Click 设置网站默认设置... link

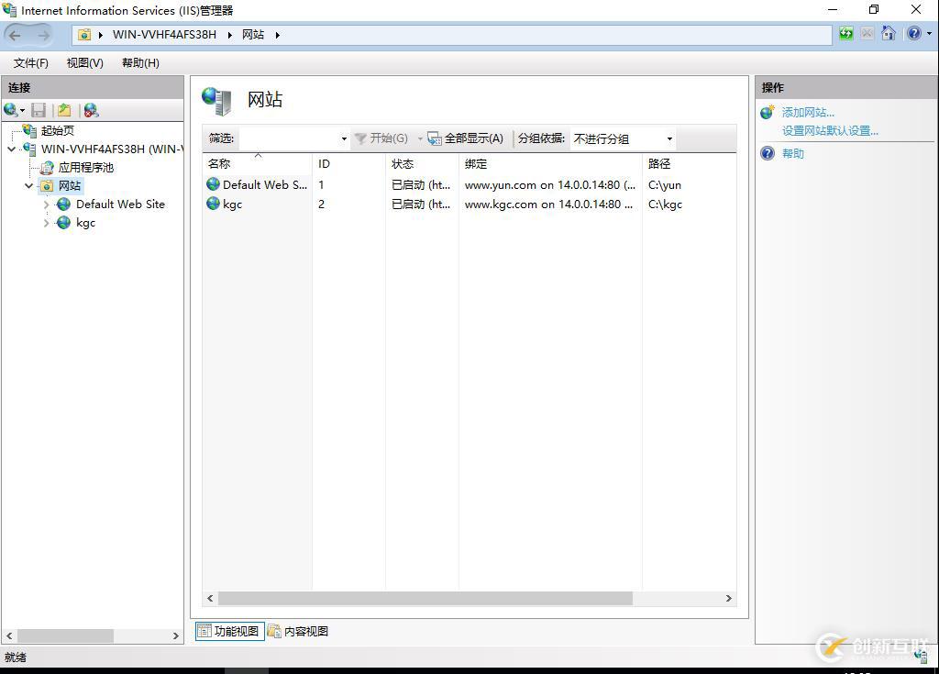click(x=830, y=130)
